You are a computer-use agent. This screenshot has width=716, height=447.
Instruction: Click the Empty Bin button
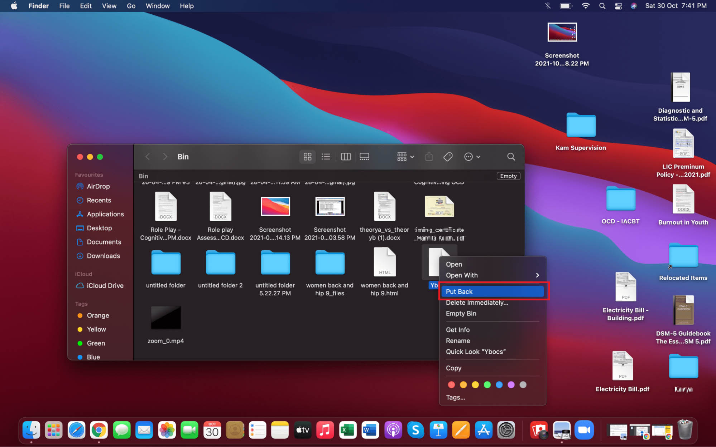point(461,313)
